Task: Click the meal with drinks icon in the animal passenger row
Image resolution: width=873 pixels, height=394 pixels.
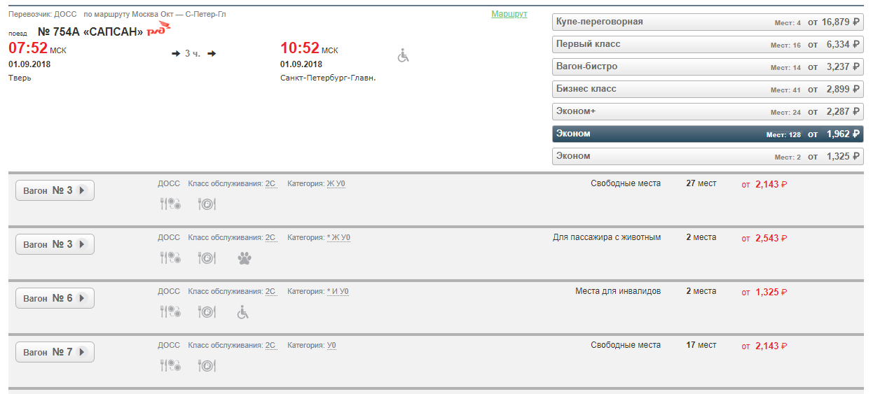Action: coord(170,258)
